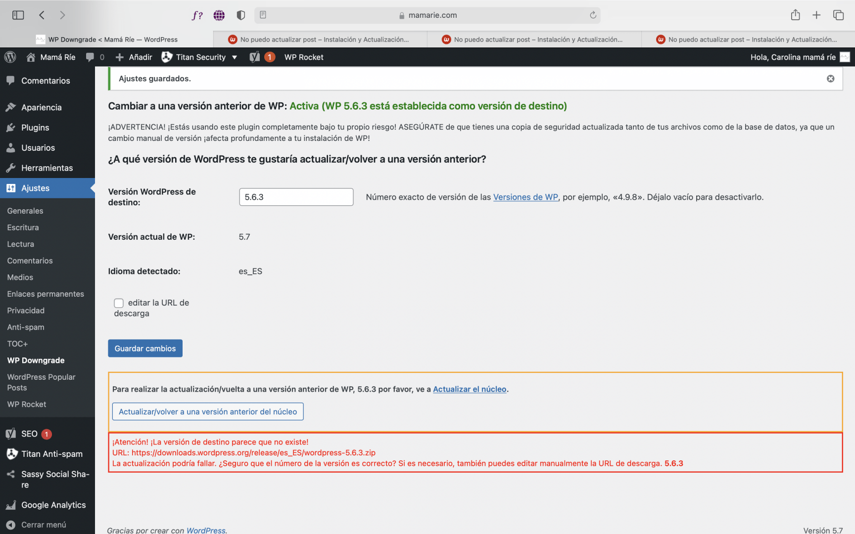Open Medios settings submenu

20,277
